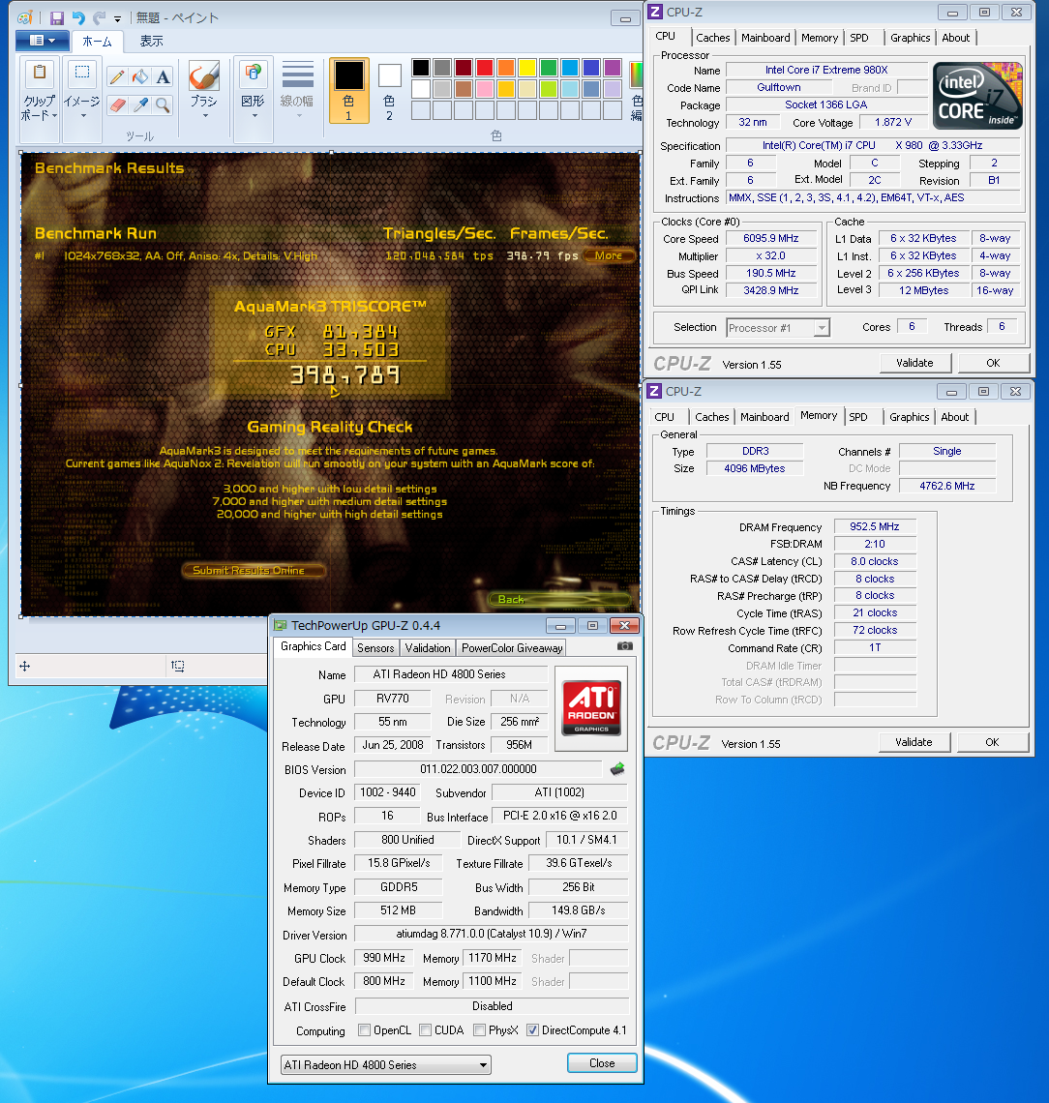The image size is (1049, 1103).
Task: Click Validate in the top CPU-Z window
Action: click(x=915, y=363)
